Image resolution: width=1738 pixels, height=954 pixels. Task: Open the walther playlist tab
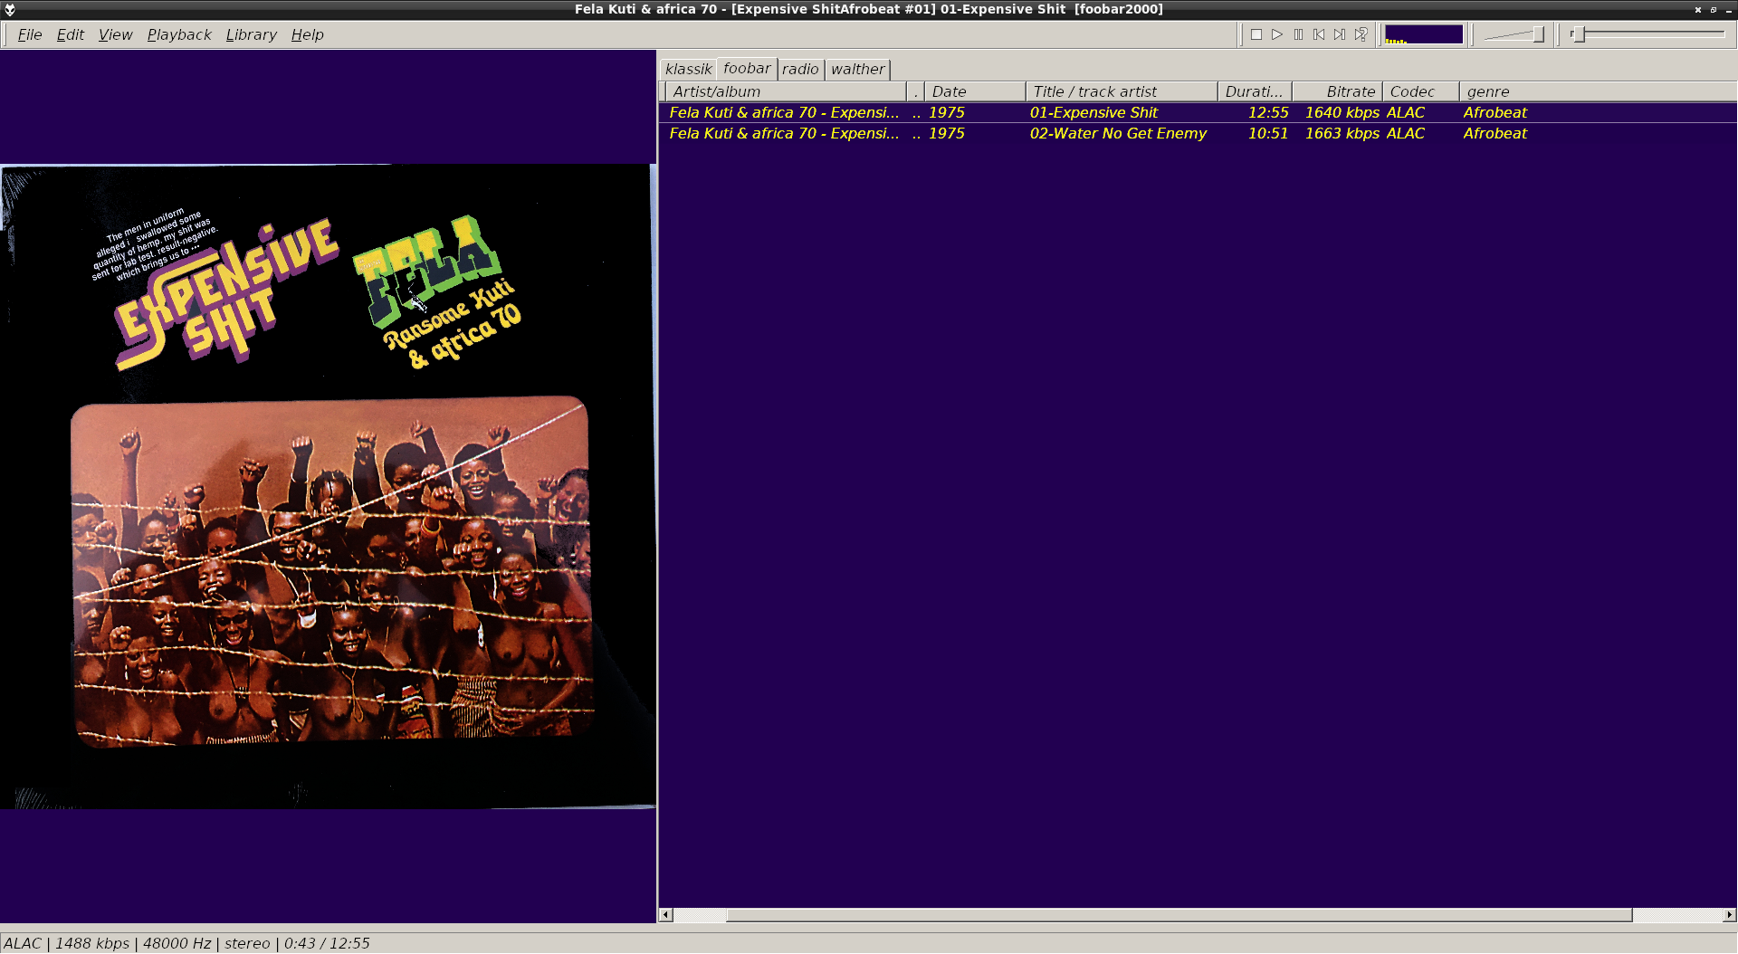click(858, 69)
